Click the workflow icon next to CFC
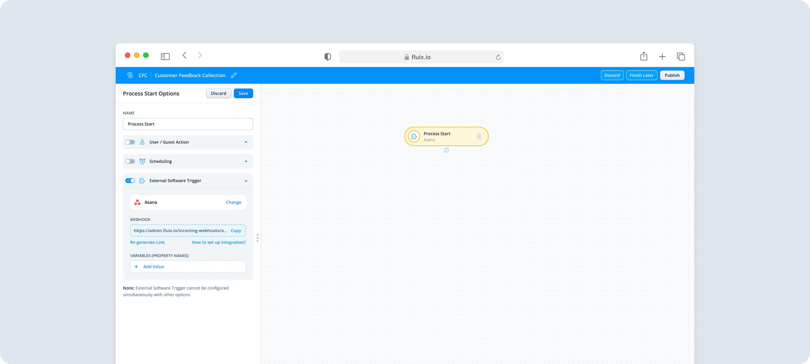810x364 pixels. click(x=130, y=75)
